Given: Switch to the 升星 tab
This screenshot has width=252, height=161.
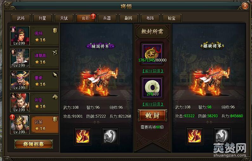Looking at the screenshot, I should pyautogui.click(x=42, y=18).
